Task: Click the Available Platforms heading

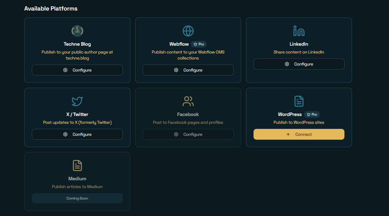Action: point(51,9)
